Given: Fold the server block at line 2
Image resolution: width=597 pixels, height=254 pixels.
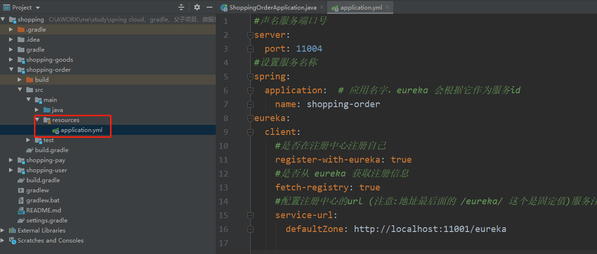Looking at the screenshot, I should [x=250, y=35].
